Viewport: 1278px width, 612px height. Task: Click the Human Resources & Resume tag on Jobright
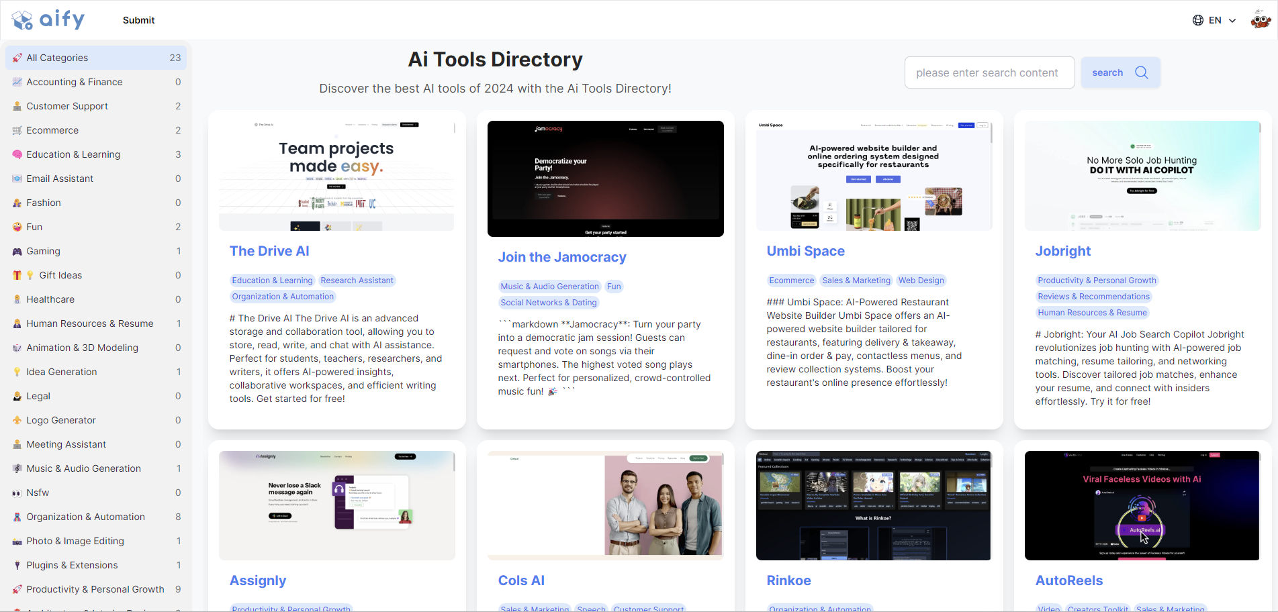tap(1092, 313)
